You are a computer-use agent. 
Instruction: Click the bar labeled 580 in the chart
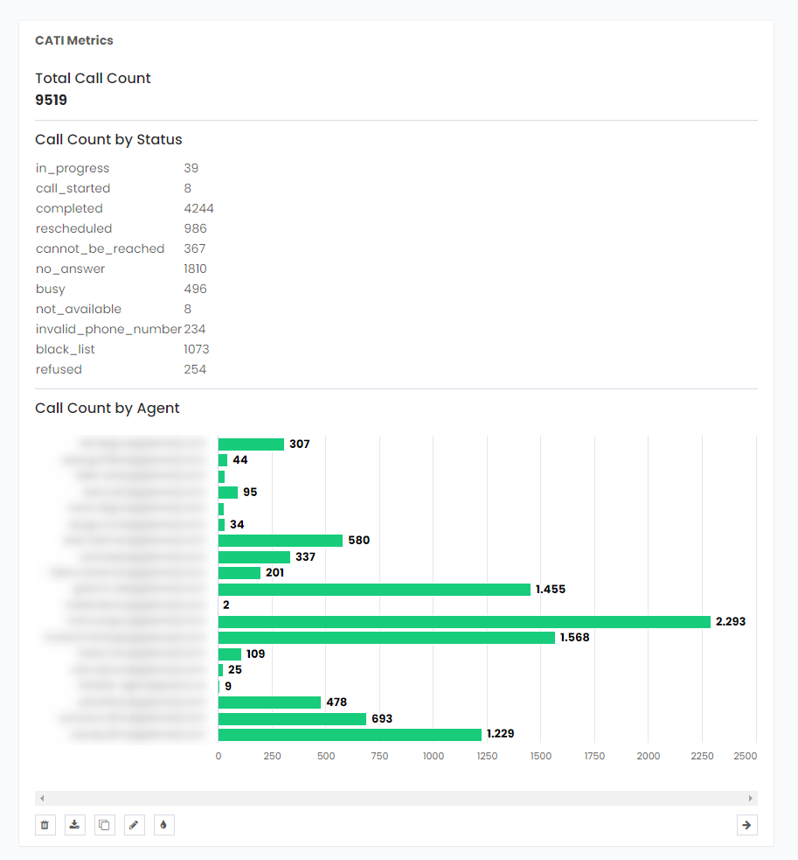280,540
